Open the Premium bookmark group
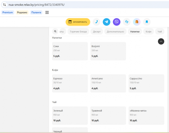Viewport: 169px width, 133px height. [8, 12]
